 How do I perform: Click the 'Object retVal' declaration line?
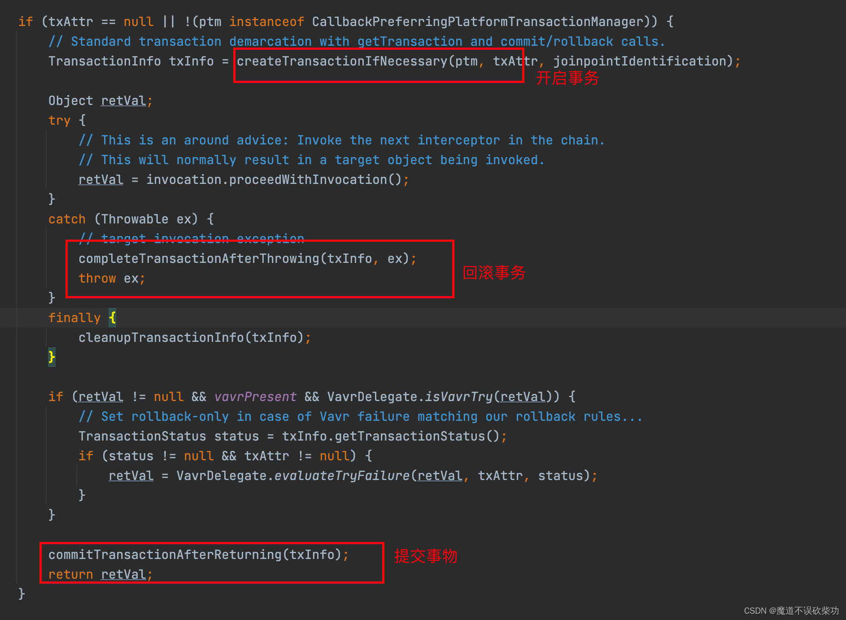(100, 100)
